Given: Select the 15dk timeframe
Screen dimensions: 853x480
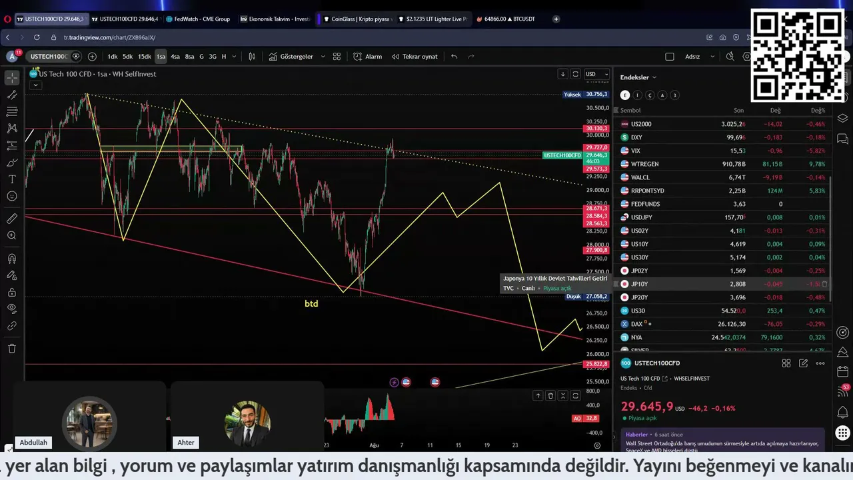Looking at the screenshot, I should click(145, 57).
